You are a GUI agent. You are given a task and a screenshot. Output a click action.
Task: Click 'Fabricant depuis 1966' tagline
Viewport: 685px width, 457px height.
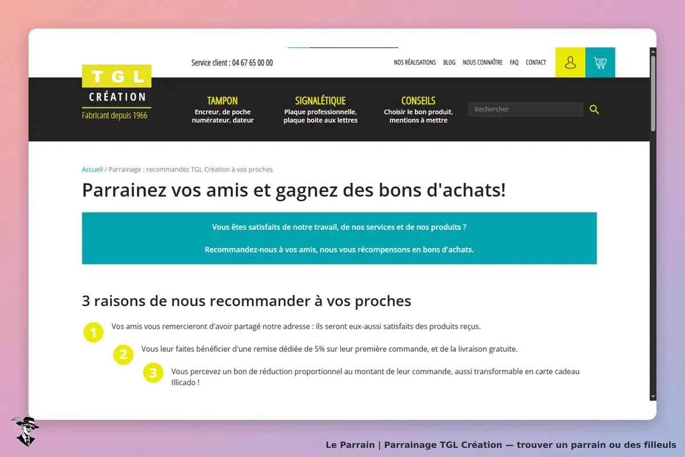click(115, 115)
